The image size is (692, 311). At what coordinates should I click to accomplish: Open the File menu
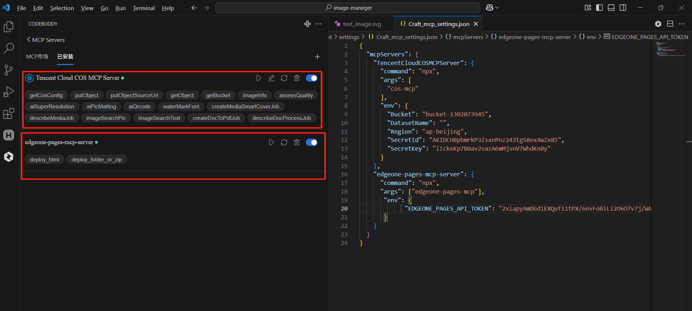22,8
